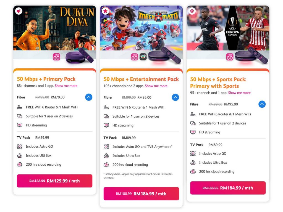Click TVB Anywhere+ logo in Entertainment Pack card

pyautogui.click(x=143, y=57)
